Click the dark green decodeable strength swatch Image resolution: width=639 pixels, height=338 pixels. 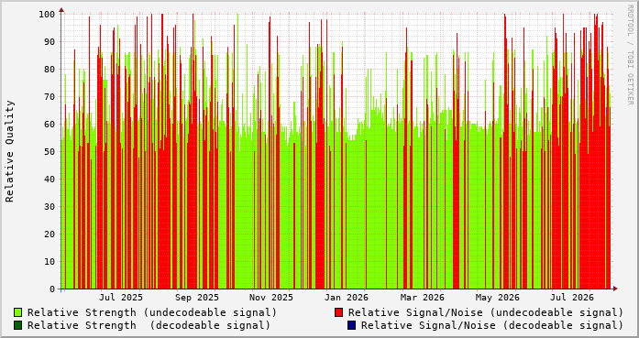(x=18, y=325)
